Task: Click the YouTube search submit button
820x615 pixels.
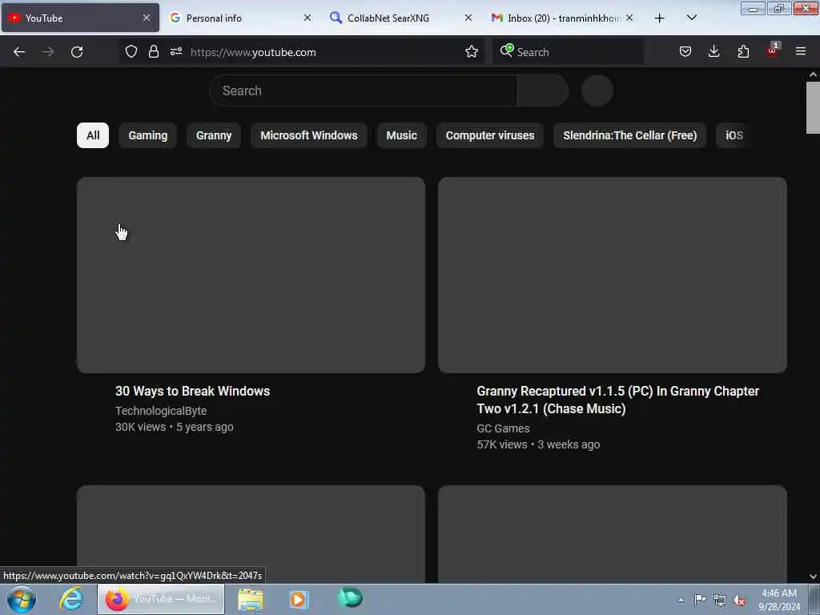Action: point(542,90)
